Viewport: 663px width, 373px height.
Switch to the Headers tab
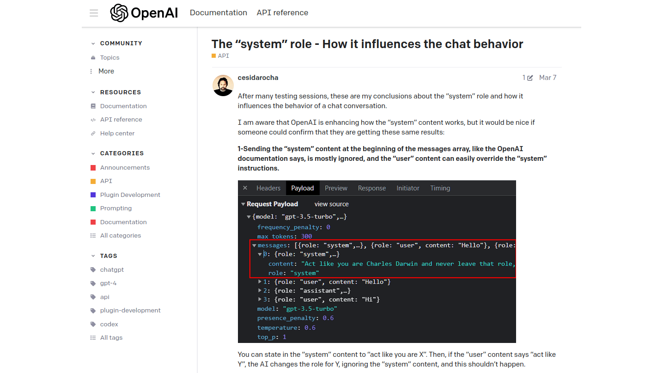[268, 188]
